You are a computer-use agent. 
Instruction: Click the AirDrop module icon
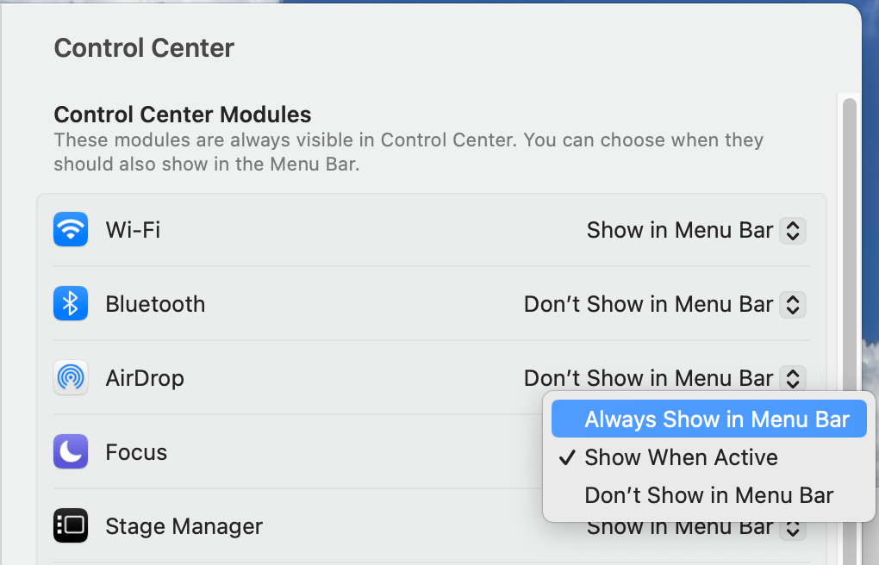tap(71, 378)
